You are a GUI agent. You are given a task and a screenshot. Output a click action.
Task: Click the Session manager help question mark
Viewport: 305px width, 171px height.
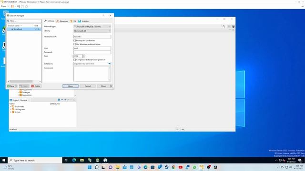pyautogui.click(x=103, y=16)
